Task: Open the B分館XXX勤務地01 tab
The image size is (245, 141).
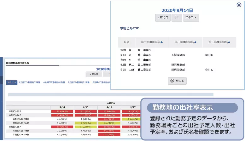Action: [x=79, y=82]
